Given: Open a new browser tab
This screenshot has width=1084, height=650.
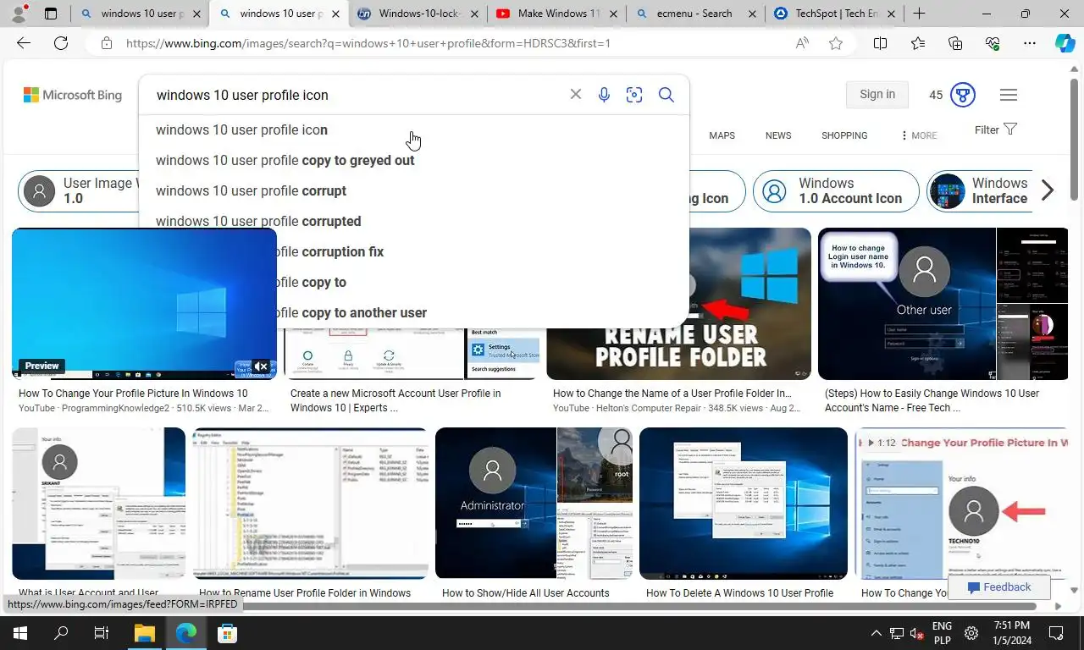Looking at the screenshot, I should (x=919, y=14).
